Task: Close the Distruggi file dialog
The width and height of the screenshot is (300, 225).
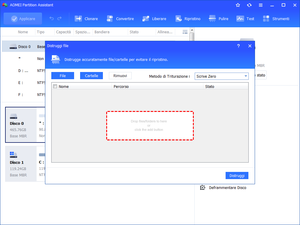Action: pyautogui.click(x=250, y=46)
